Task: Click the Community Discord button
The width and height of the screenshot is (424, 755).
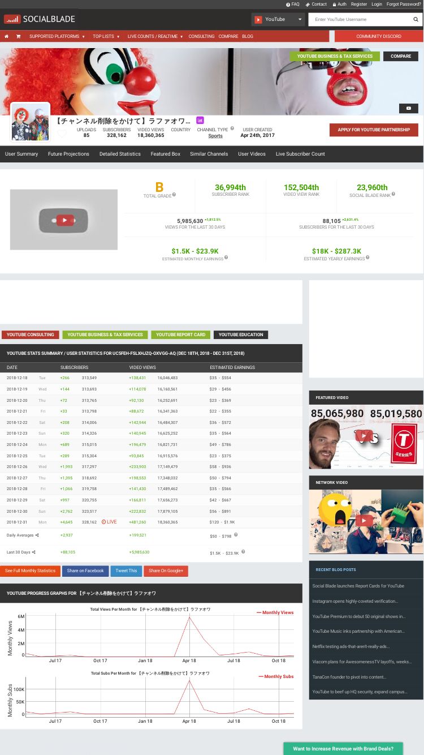Action: point(379,36)
